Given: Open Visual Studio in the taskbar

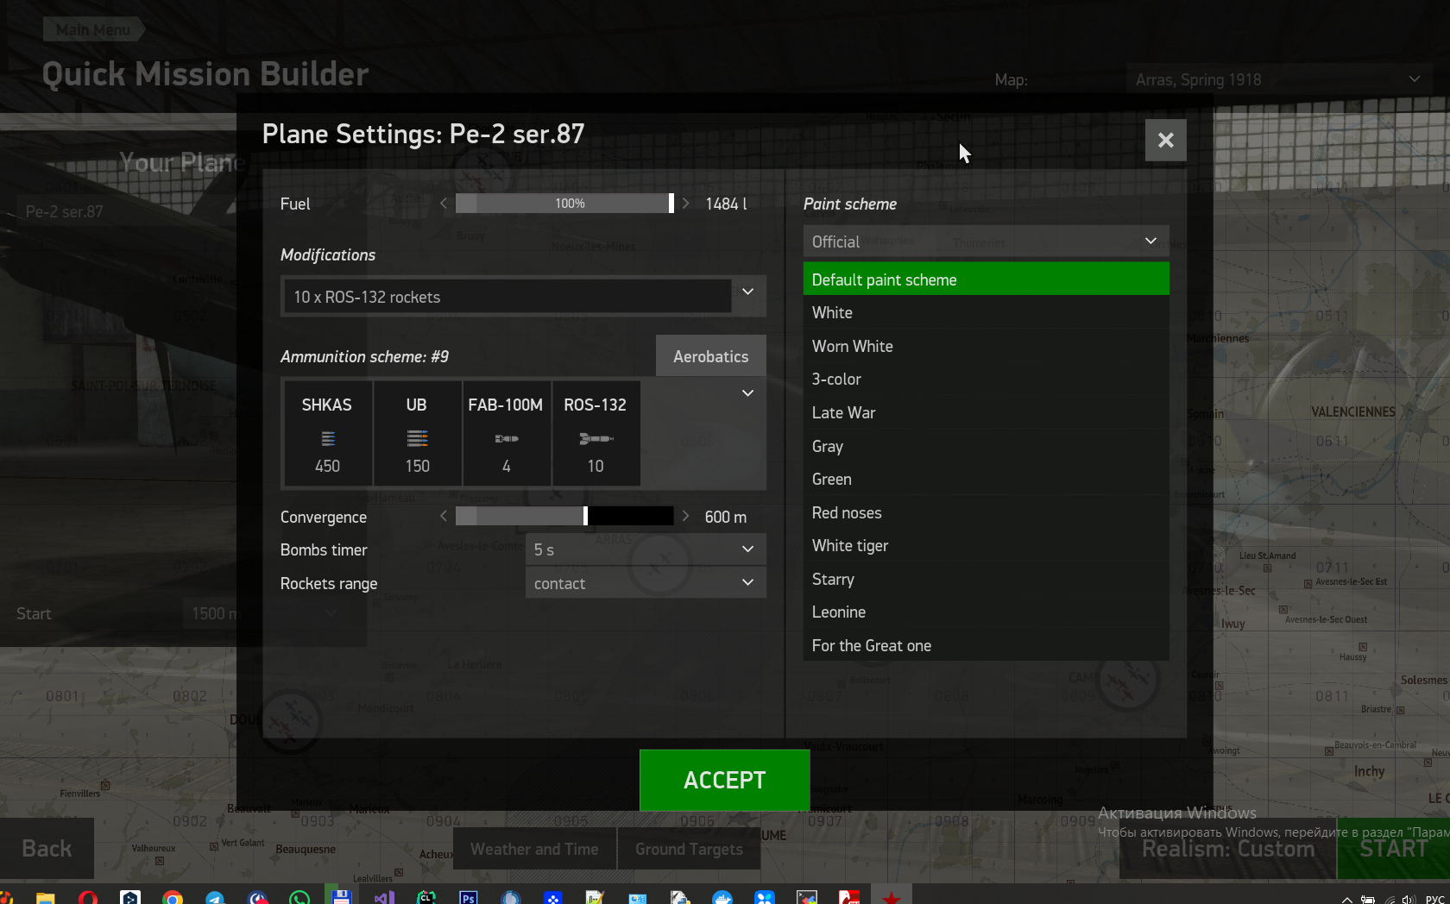Looking at the screenshot, I should [384, 898].
